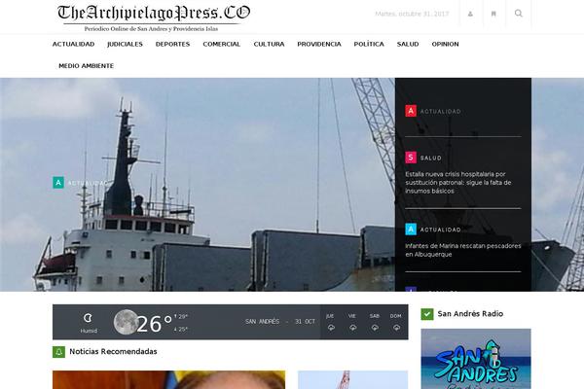Open the small crane news thumbnail

pyautogui.click(x=352, y=379)
